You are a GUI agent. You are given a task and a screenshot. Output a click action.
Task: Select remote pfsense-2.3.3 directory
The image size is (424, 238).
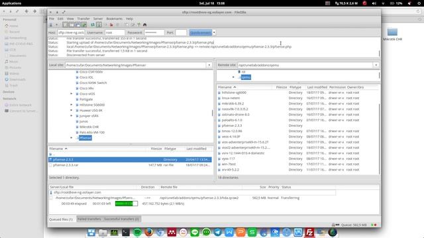coord(232,126)
